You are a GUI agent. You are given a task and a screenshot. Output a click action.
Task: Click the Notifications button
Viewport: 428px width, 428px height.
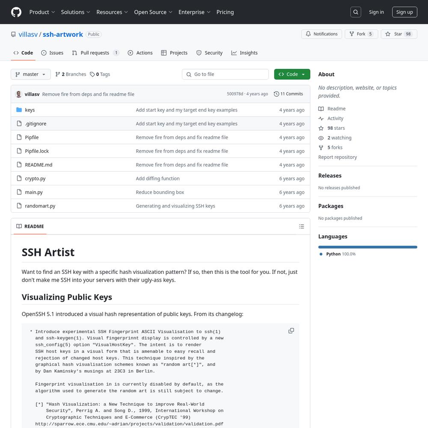point(321,34)
